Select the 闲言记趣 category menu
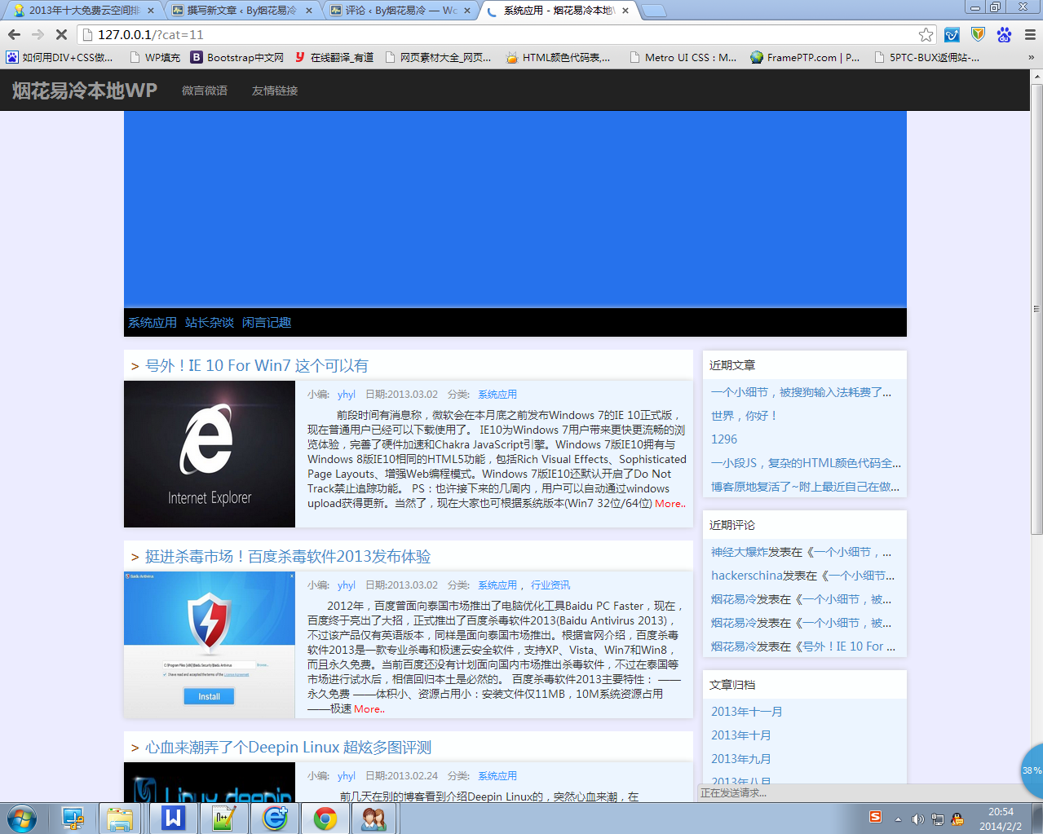The height and width of the screenshot is (834, 1043). coord(267,323)
